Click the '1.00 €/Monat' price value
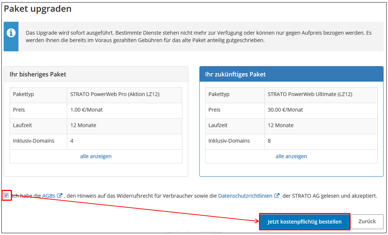The width and height of the screenshot is (388, 235). click(x=86, y=110)
